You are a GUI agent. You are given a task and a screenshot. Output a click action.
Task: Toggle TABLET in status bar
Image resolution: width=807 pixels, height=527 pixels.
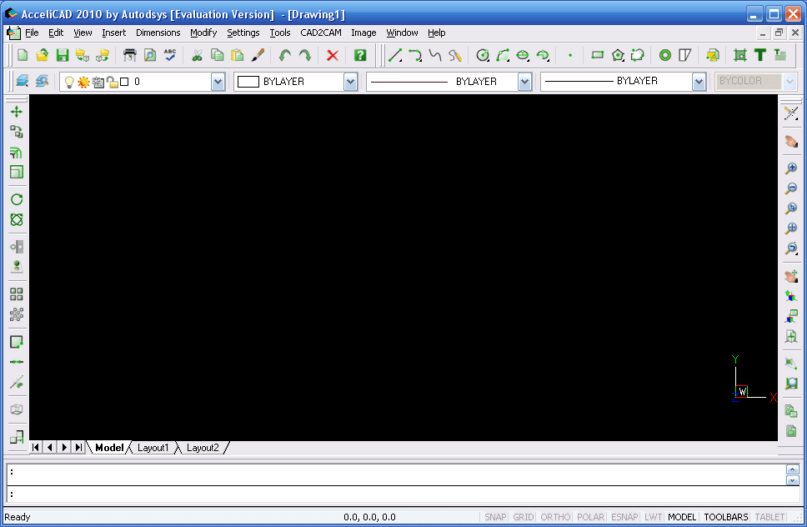(x=769, y=517)
